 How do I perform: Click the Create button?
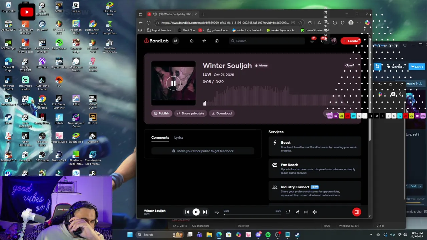[351, 41]
